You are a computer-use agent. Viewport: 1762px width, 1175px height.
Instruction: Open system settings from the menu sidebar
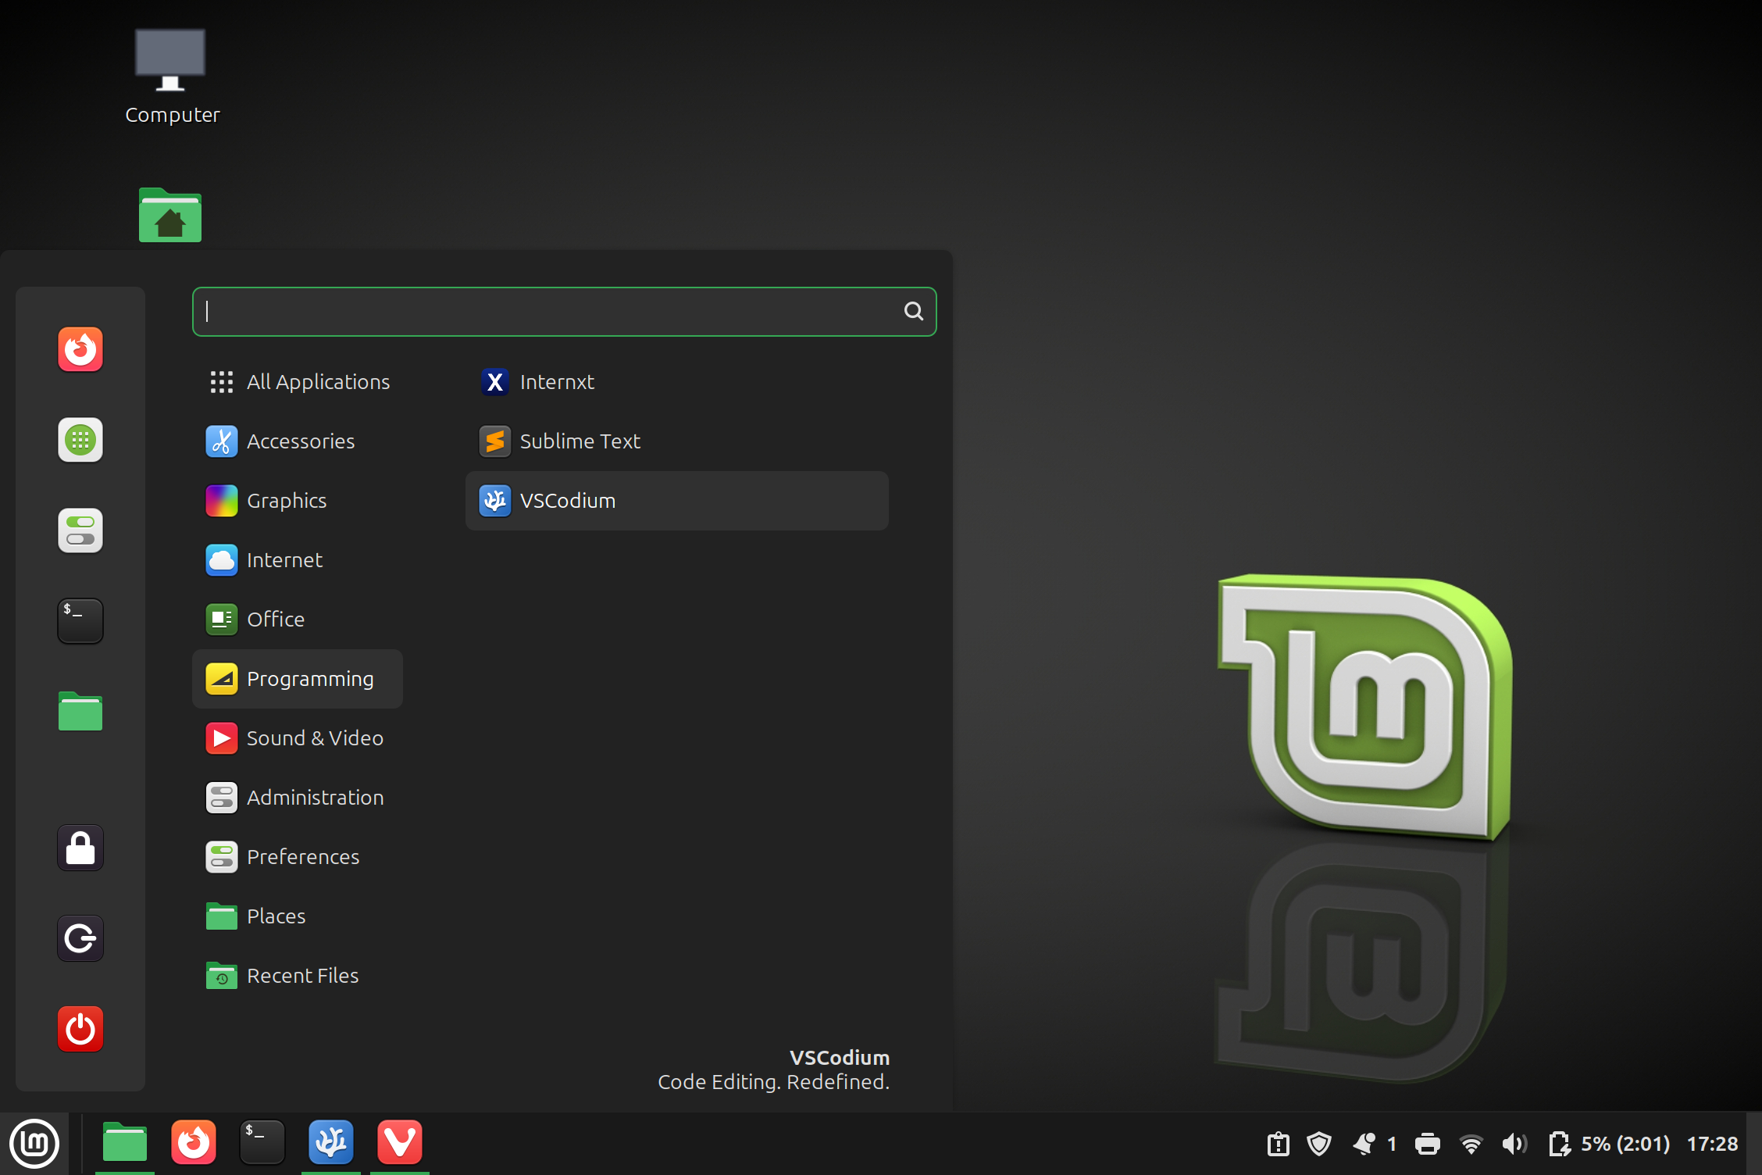pos(80,530)
